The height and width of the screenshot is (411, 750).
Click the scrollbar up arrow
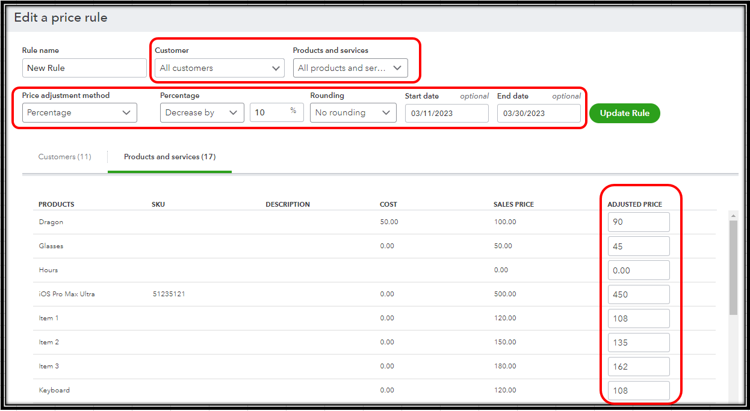pyautogui.click(x=733, y=215)
